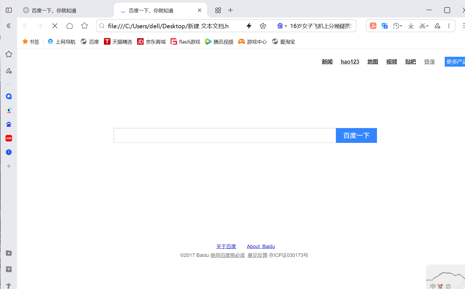Open the 新闻 link
This screenshot has height=289, width=465.
click(327, 62)
